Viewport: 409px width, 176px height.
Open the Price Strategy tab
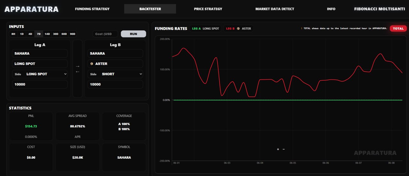208,9
